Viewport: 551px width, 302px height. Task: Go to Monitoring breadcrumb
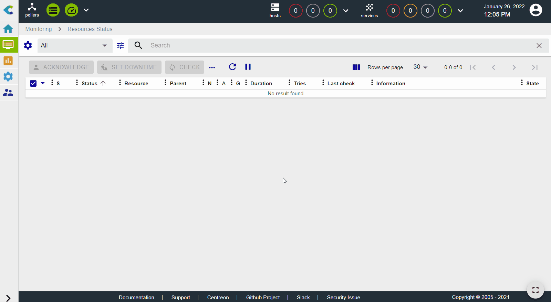coord(39,29)
